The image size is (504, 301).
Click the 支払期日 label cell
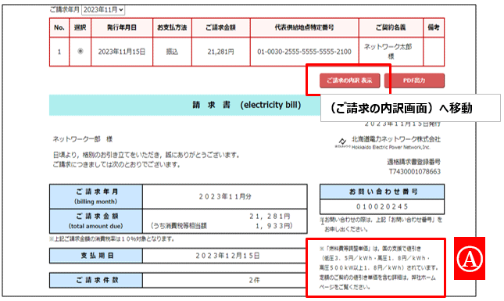coord(96,256)
